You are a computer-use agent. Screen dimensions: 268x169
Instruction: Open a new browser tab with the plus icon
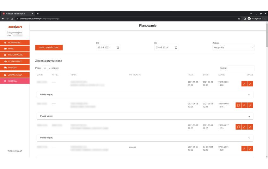38,14
